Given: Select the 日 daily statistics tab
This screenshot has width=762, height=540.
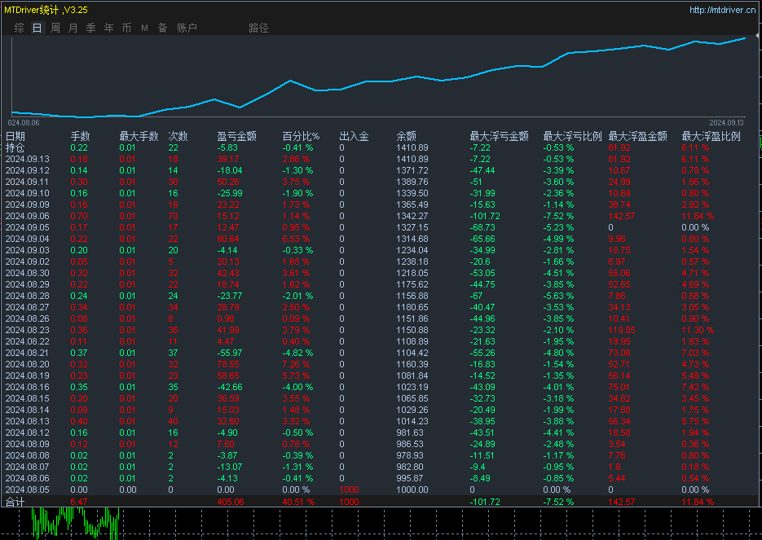Looking at the screenshot, I should [37, 28].
